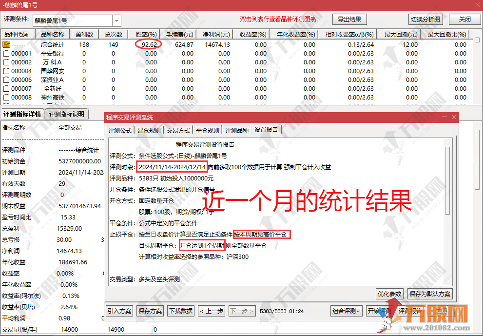
Task: Click the 关闭 button at top right
Action: click(x=464, y=20)
